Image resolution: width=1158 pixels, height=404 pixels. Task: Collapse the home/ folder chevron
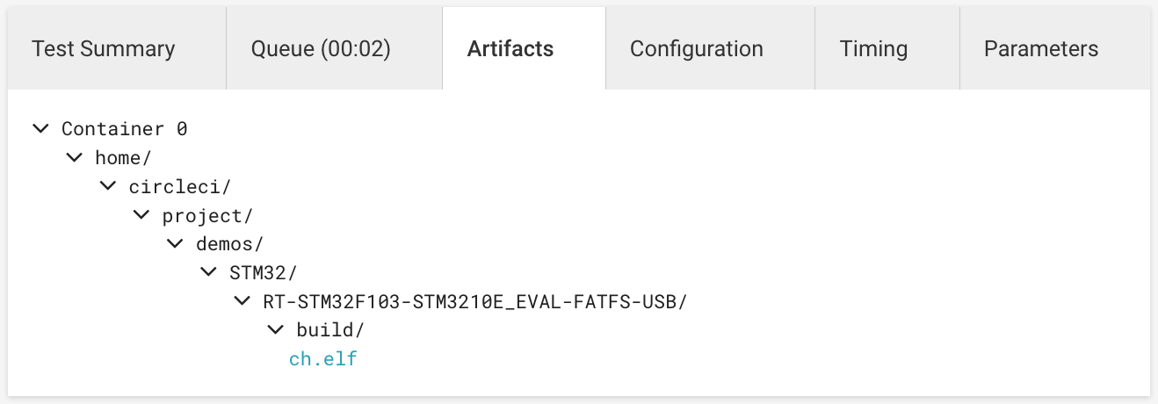coord(75,158)
